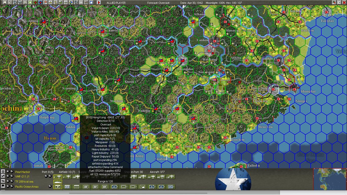This screenshot has height=195, width=347.
Task: Open Pacific Ocean Areas command link
Action: pos(27,187)
